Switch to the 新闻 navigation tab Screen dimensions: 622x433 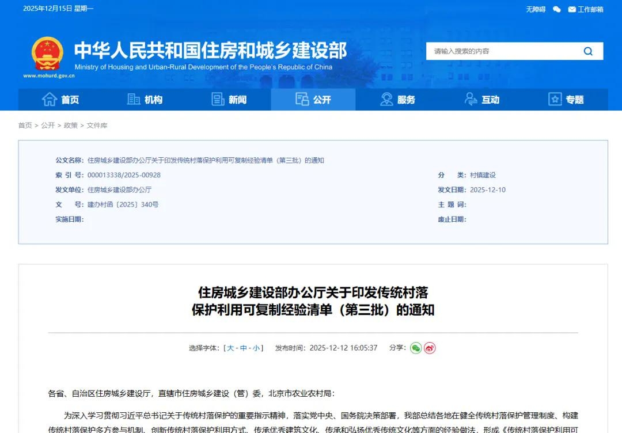coord(229,100)
